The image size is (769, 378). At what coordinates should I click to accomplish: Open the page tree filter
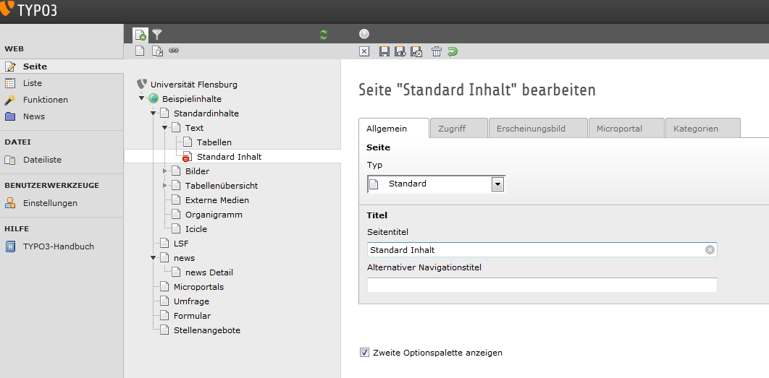click(x=157, y=34)
